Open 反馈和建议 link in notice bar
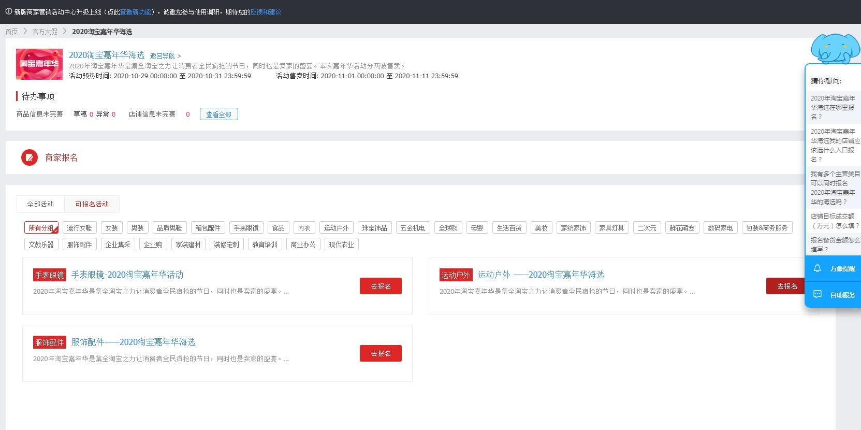The image size is (861, 430). point(266,12)
